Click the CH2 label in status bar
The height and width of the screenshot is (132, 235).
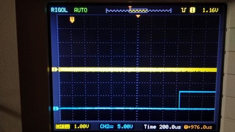106,126
